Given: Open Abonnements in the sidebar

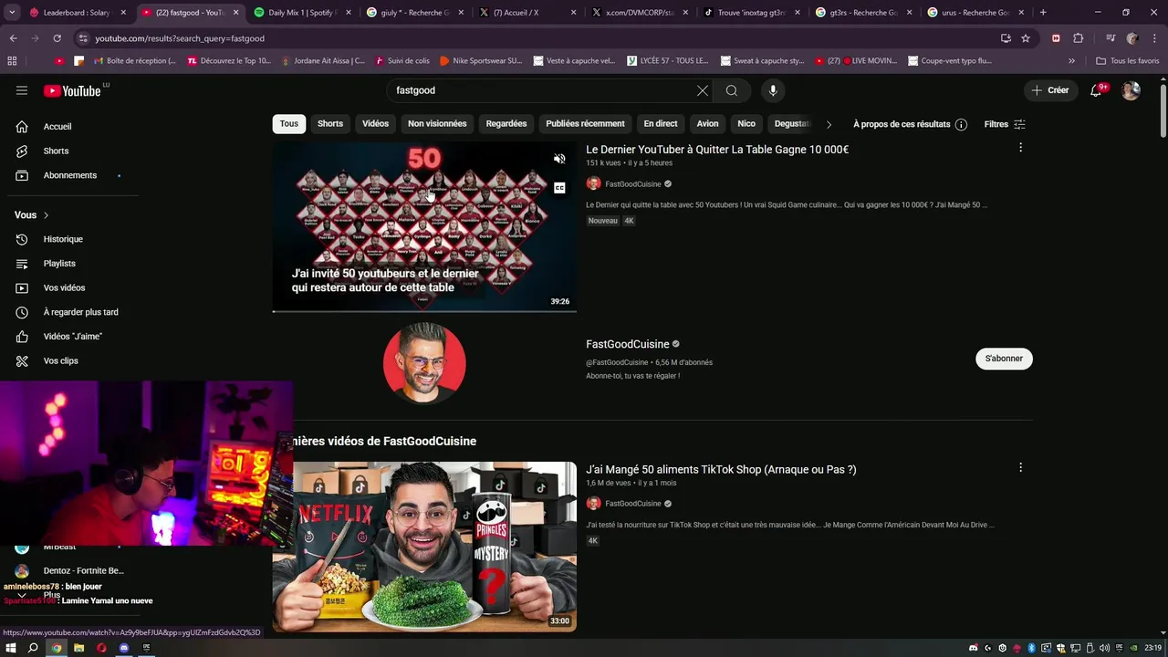Looking at the screenshot, I should (x=69, y=175).
